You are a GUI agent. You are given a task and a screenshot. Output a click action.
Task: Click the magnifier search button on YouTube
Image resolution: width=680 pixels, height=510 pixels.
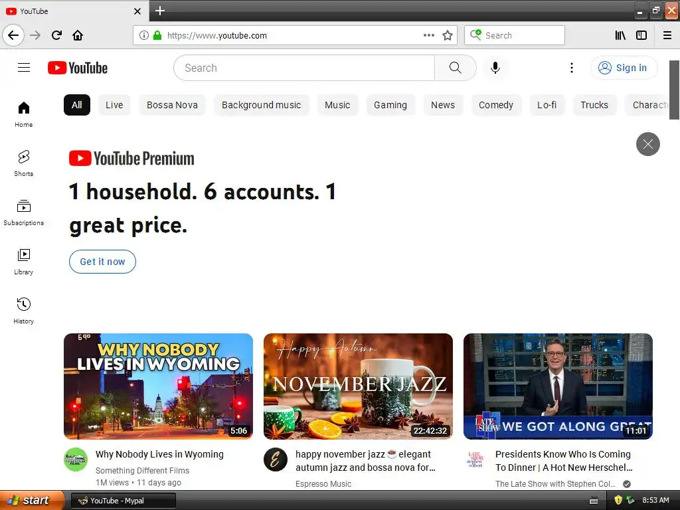(x=455, y=68)
